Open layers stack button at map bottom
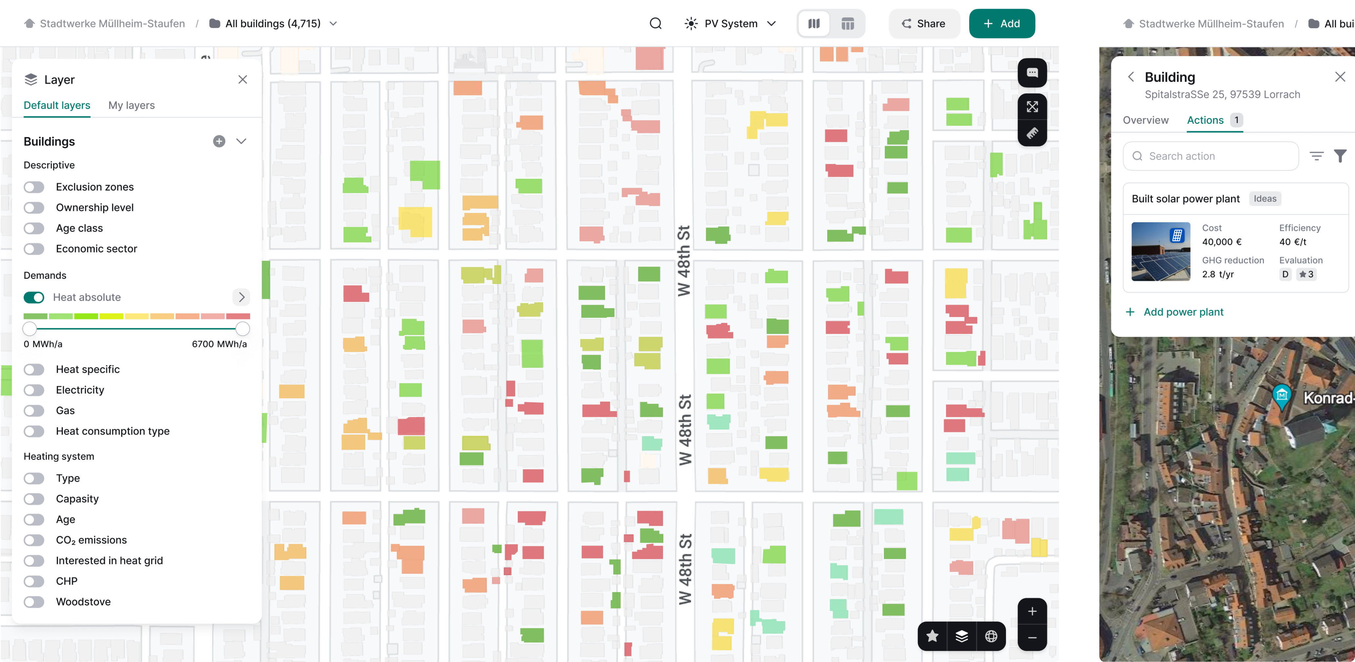This screenshot has height=662, width=1355. pos(962,636)
